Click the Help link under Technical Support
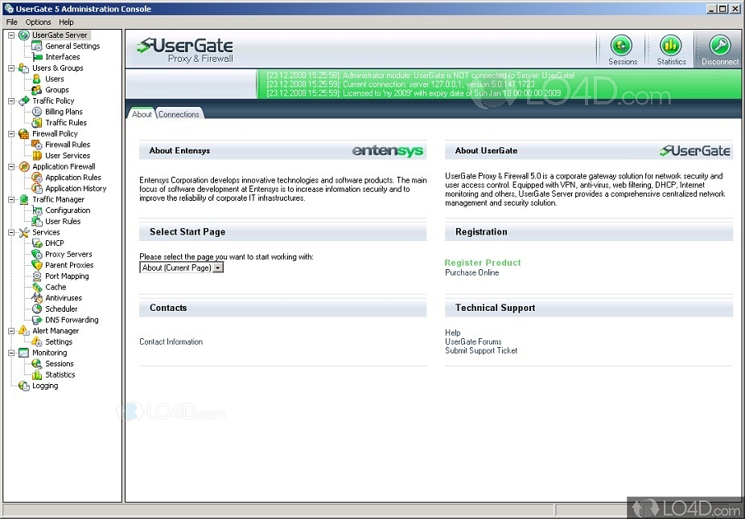The width and height of the screenshot is (745, 519). coord(452,333)
